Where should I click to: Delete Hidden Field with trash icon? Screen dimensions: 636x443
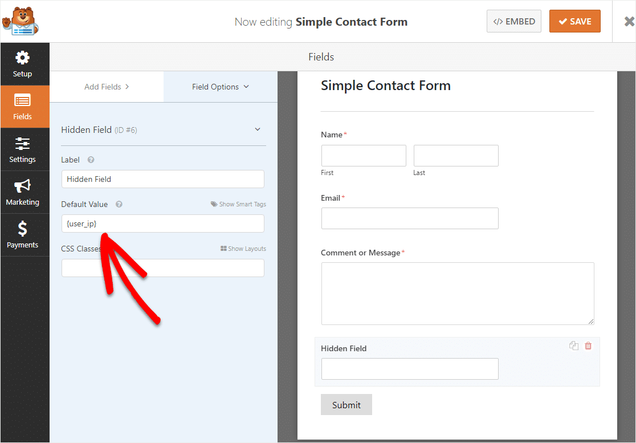click(x=588, y=346)
